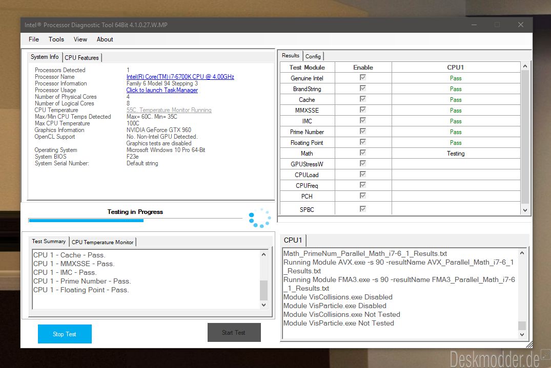551x368 pixels.
Task: Select the Test Summary tab
Action: [49, 242]
